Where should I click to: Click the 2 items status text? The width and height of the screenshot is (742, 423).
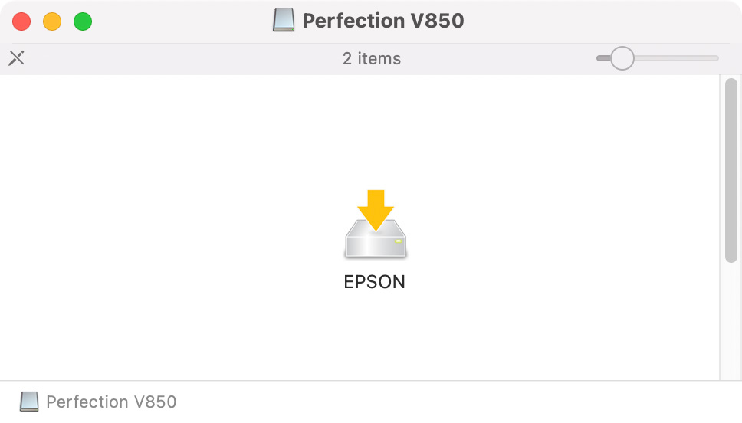pyautogui.click(x=372, y=58)
